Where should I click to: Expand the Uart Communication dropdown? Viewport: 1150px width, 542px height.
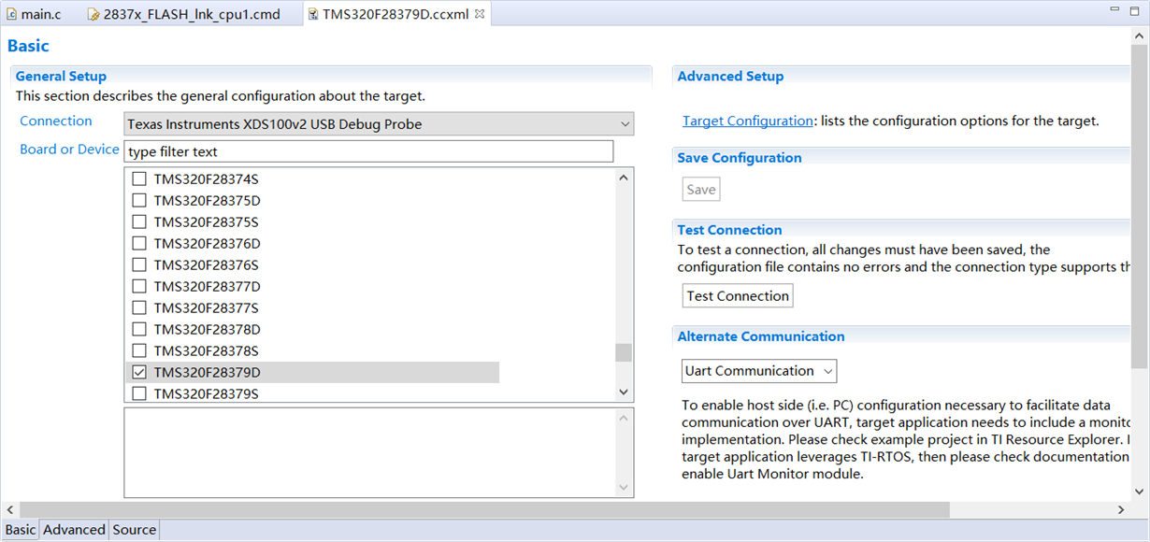[x=758, y=371]
